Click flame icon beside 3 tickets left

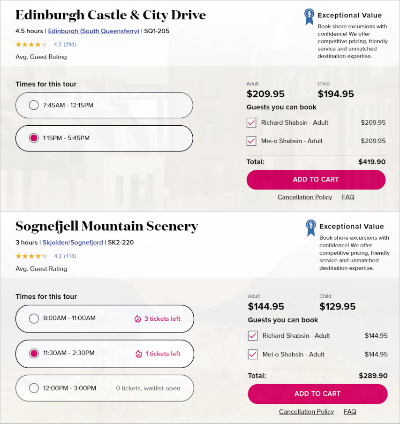[138, 319]
